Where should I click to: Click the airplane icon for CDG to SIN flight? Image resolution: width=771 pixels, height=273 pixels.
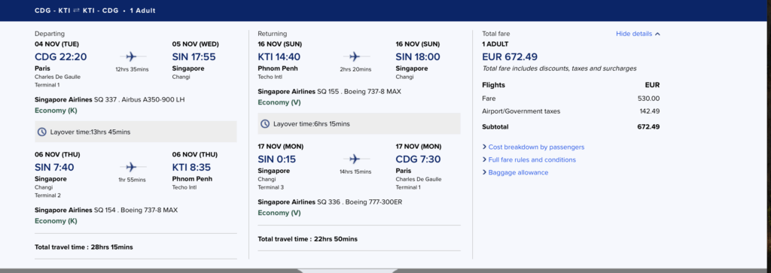pyautogui.click(x=131, y=56)
